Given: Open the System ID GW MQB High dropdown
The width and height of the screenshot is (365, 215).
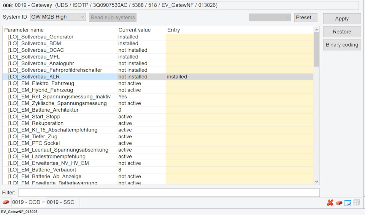Looking at the screenshot, I should tap(58, 17).
